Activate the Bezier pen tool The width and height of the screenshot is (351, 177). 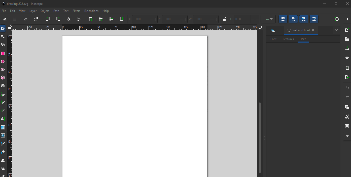click(x=3, y=94)
